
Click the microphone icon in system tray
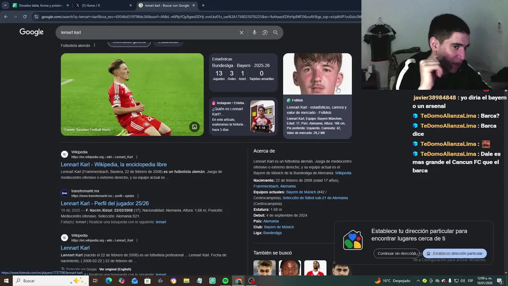450,281
